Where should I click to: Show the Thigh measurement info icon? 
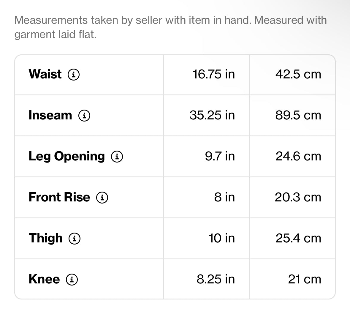coord(75,238)
